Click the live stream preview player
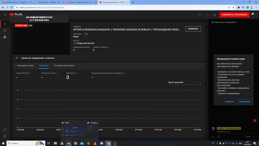This screenshot has height=146, width=259. tap(41, 39)
